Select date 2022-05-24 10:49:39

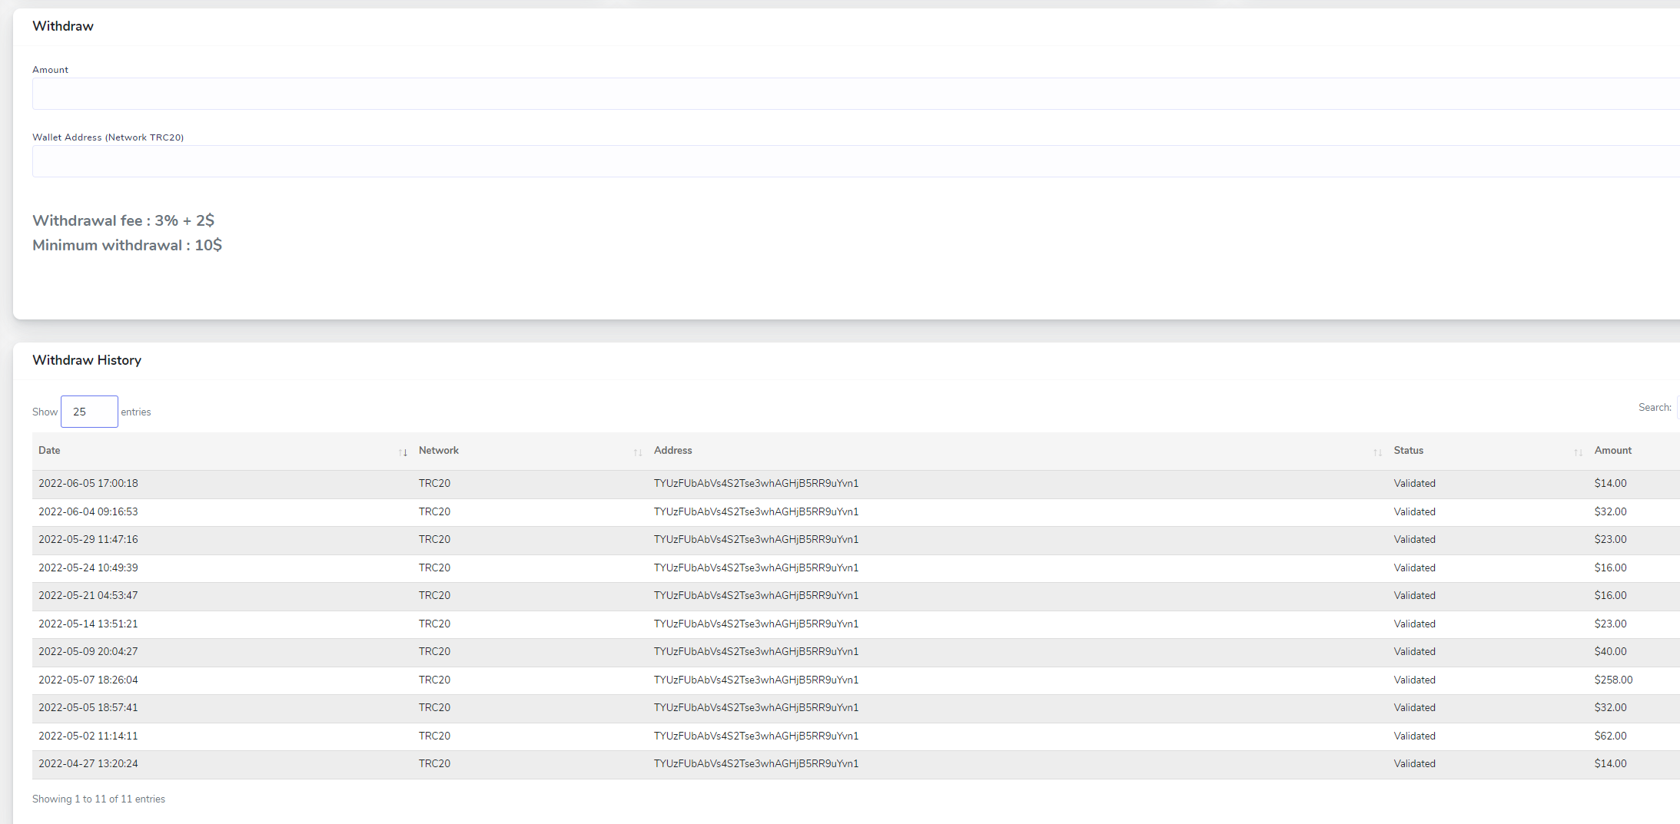pos(88,568)
